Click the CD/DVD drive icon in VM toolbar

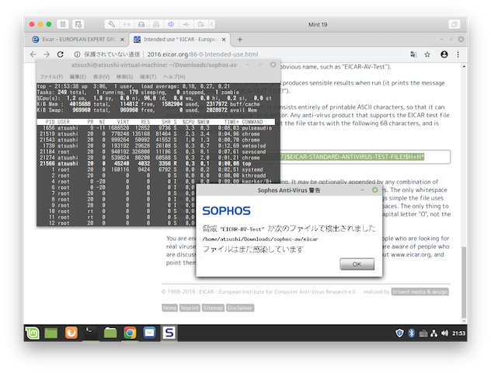[156, 24]
